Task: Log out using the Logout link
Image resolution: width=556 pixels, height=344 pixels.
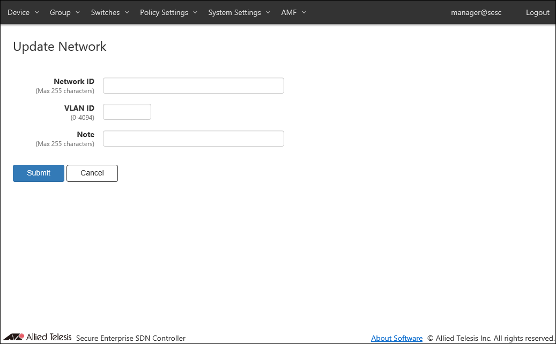Action: point(537,12)
